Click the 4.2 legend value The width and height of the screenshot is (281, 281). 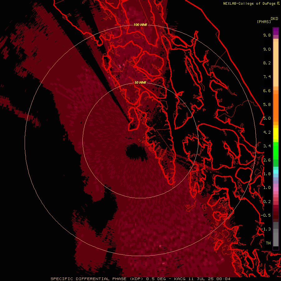point(267,132)
